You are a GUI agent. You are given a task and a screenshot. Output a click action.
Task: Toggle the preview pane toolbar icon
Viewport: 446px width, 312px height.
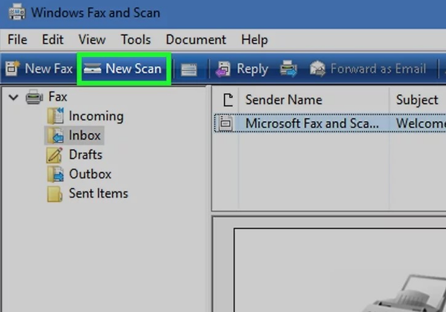189,70
